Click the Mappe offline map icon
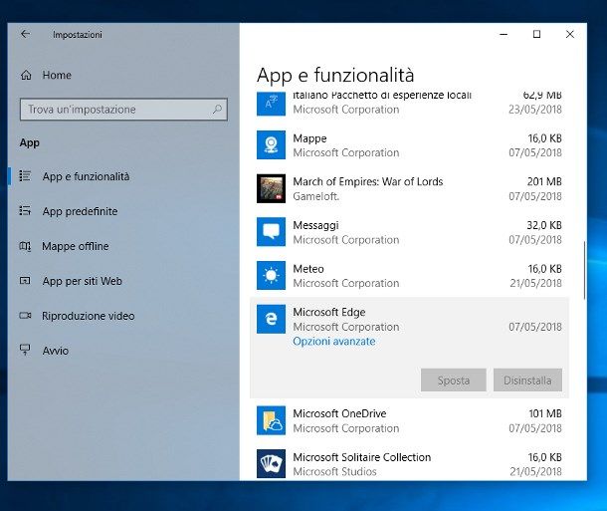This screenshot has width=607, height=511. [x=25, y=246]
